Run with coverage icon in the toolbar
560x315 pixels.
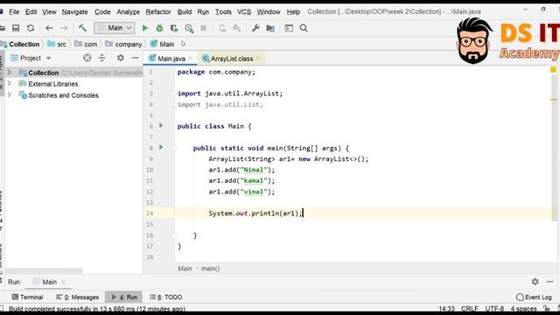(174, 28)
